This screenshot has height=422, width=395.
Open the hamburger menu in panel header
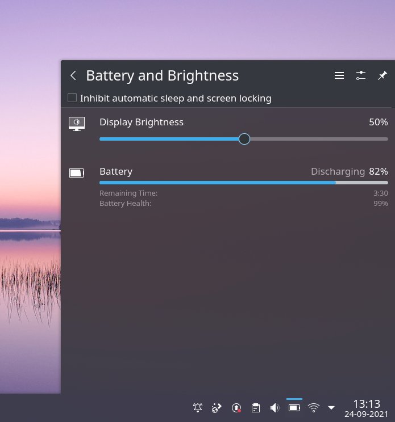pos(339,75)
